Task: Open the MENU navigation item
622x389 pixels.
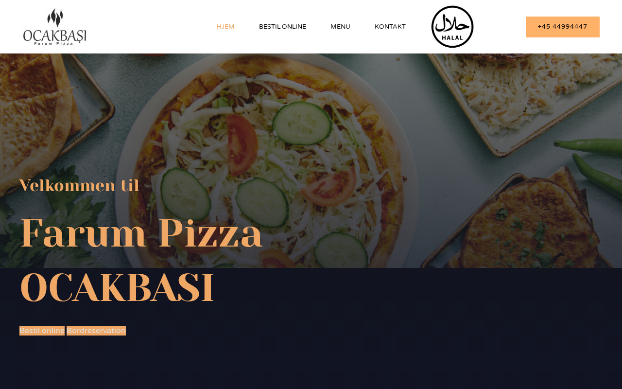Action: 340,27
